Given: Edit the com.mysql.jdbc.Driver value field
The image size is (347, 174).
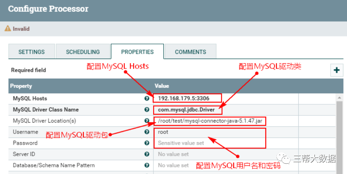Looking at the screenshot, I should point(186,110).
